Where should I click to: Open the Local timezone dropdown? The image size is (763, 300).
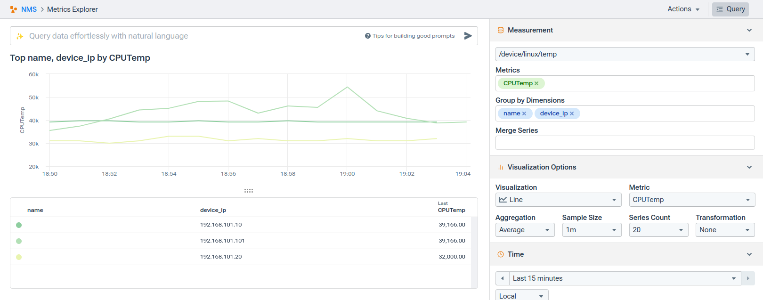point(522,296)
